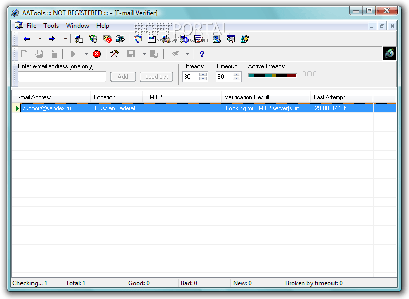
Task: Click the Load List button
Action: coord(156,76)
